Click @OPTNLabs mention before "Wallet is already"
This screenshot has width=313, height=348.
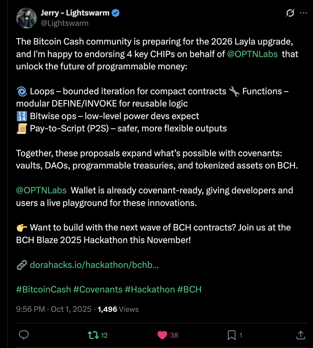pos(41,190)
